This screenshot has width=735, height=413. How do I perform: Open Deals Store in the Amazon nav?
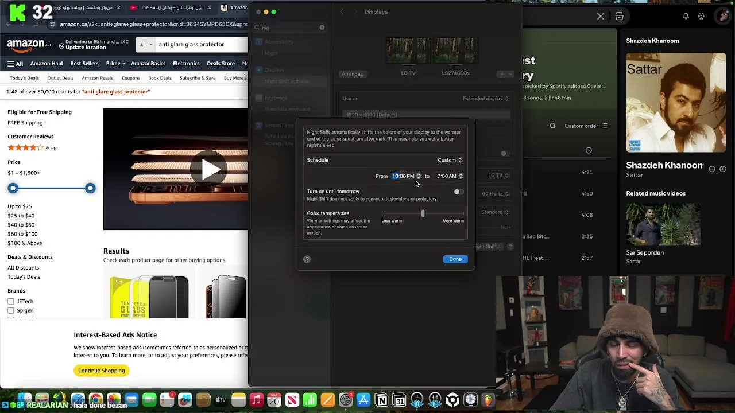tap(220, 64)
